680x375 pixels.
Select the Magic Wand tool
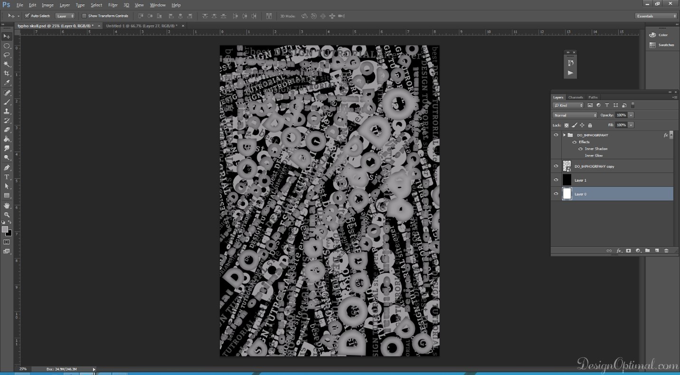pyautogui.click(x=7, y=64)
